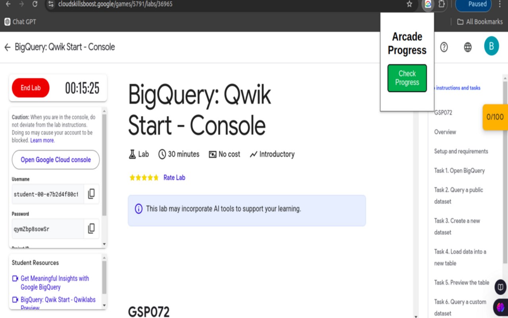Screen dimensions: 508x318
Task: Open the Chat GPT bookmark
Action: pos(20,22)
